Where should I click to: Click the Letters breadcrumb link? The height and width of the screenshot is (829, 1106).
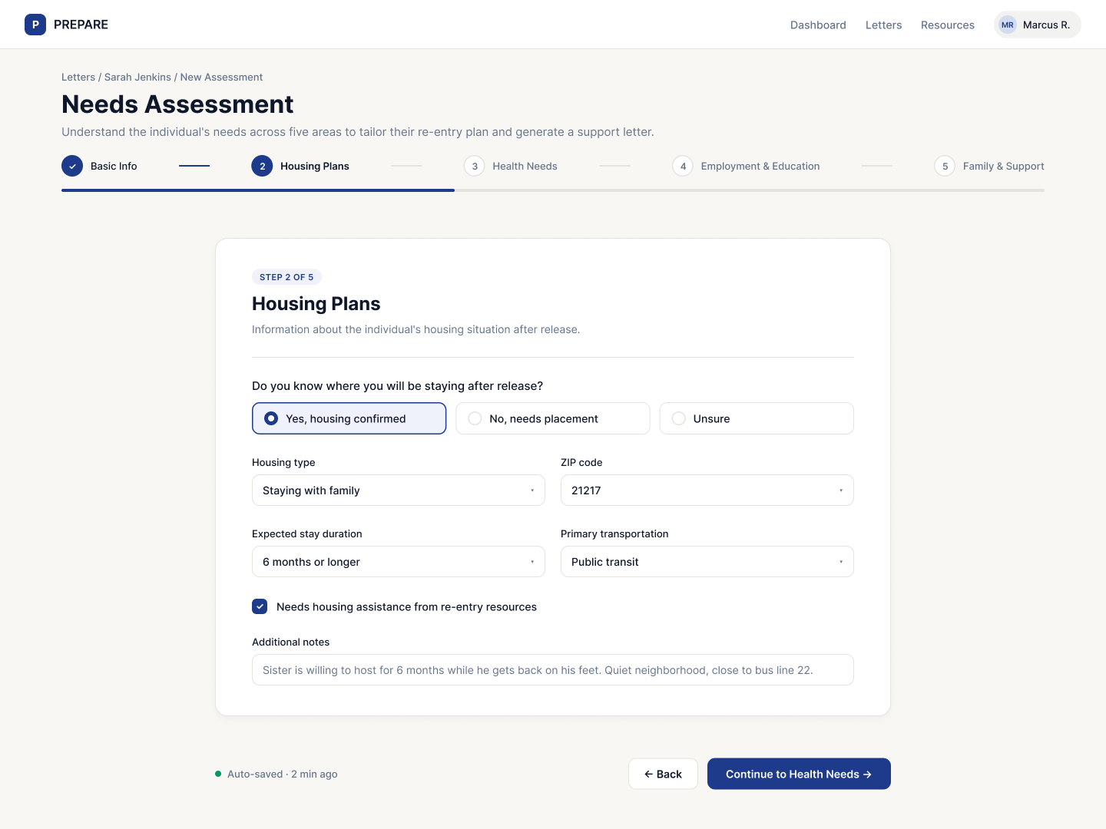pos(78,77)
